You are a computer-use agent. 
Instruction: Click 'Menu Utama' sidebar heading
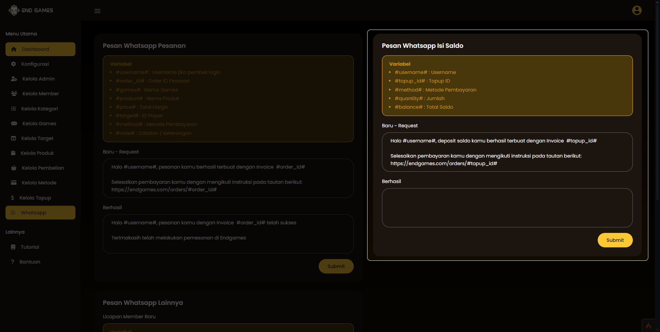[x=21, y=34]
